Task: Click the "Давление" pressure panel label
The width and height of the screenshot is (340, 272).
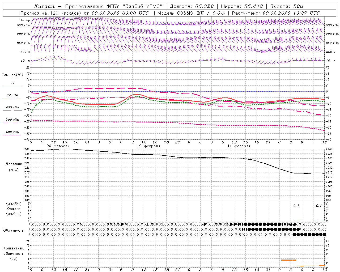Action: pos(14,164)
